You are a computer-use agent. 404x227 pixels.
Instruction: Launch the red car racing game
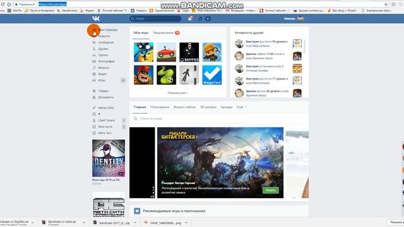pos(167,52)
